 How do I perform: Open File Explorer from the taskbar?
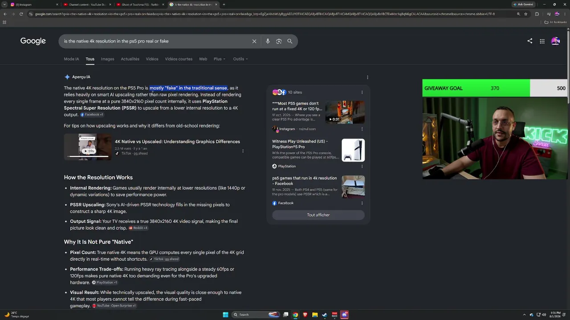[x=315, y=315]
